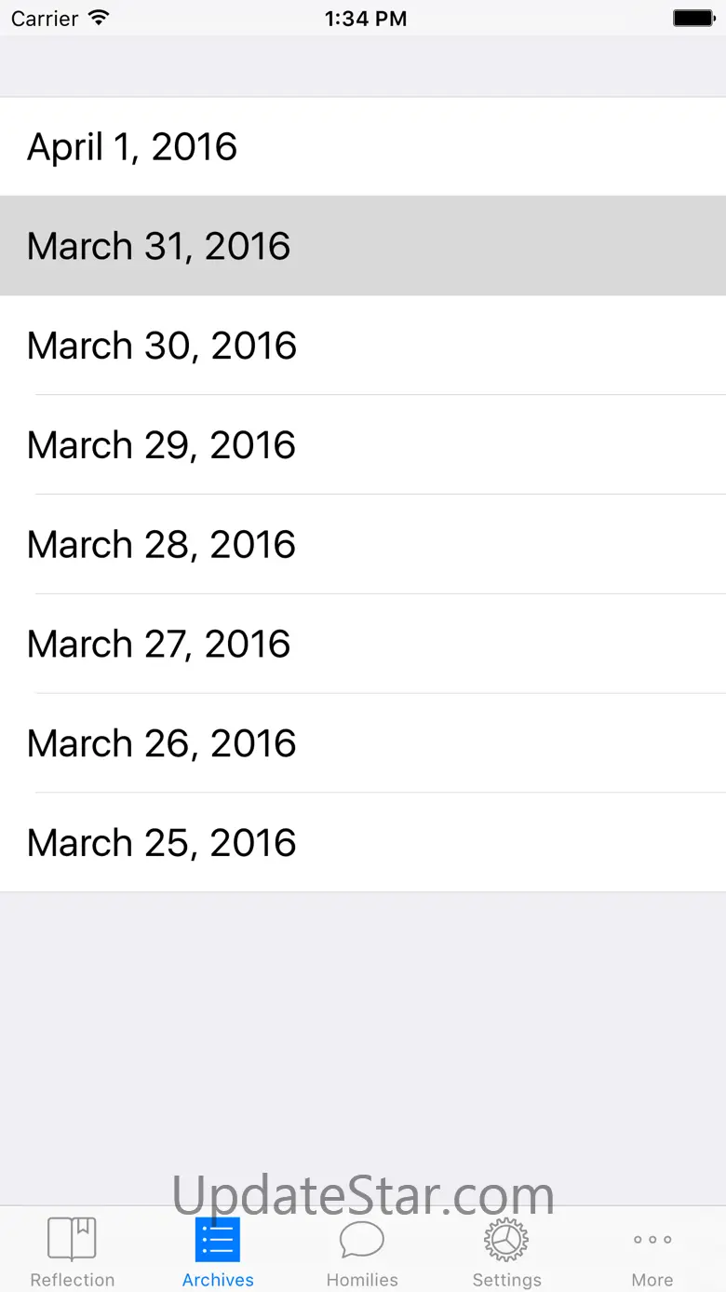Open the Reflection book icon

(72, 1239)
